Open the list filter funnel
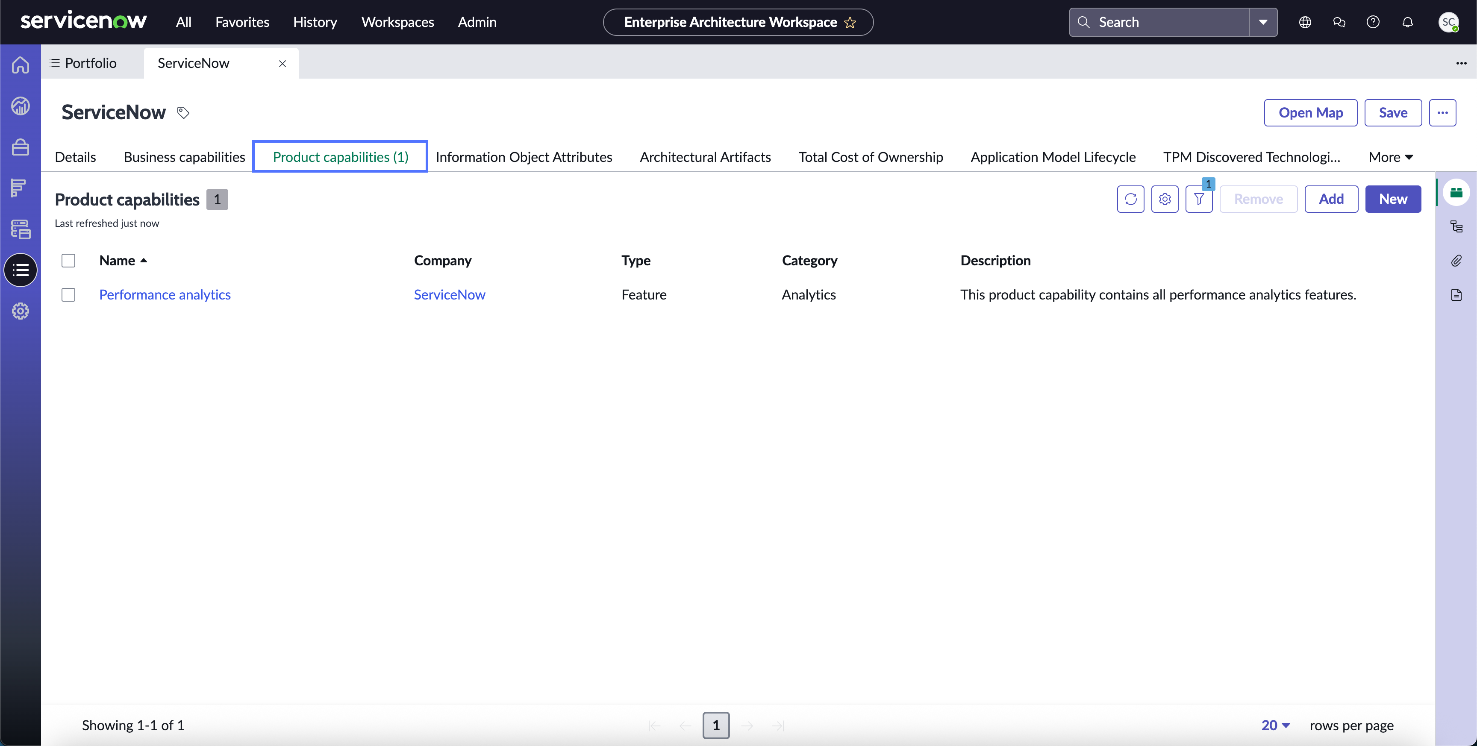 [1199, 199]
